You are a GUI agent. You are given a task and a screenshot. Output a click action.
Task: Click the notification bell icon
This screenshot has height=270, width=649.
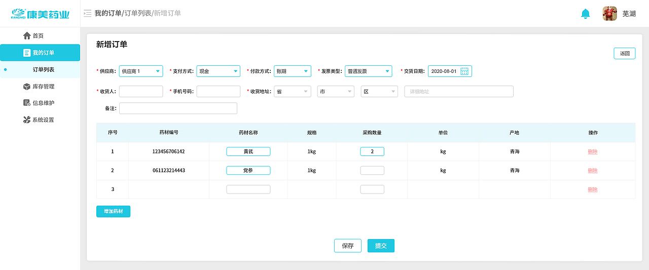pyautogui.click(x=586, y=14)
